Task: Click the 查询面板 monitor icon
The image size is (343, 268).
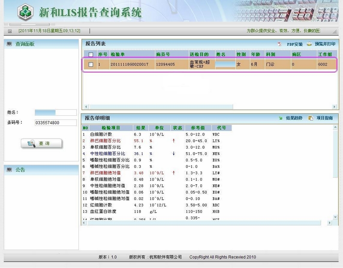Action: click(x=9, y=44)
